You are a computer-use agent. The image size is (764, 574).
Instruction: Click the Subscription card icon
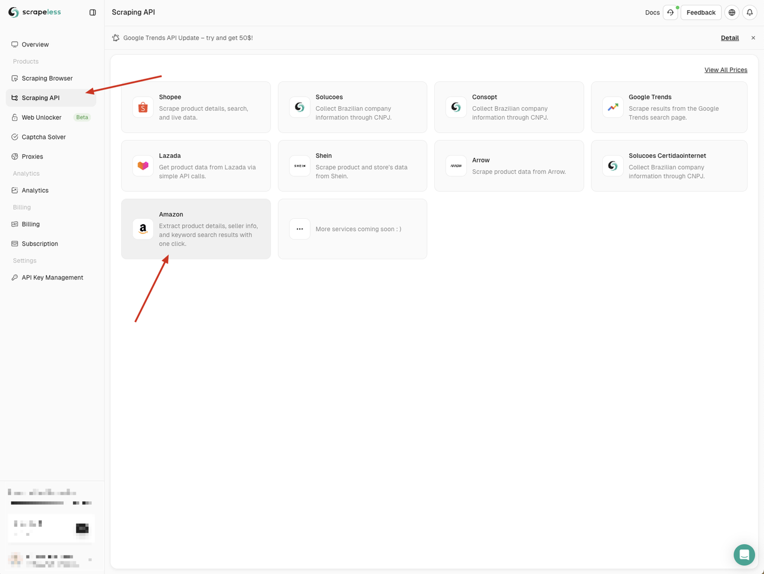point(15,244)
